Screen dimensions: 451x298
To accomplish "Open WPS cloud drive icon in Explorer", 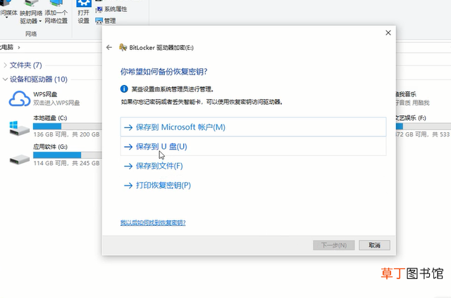I will tap(20, 98).
